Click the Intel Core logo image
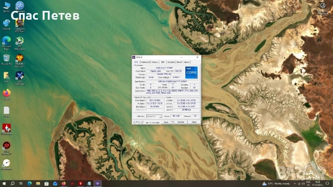The width and height of the screenshot is (333, 187). click(x=191, y=73)
